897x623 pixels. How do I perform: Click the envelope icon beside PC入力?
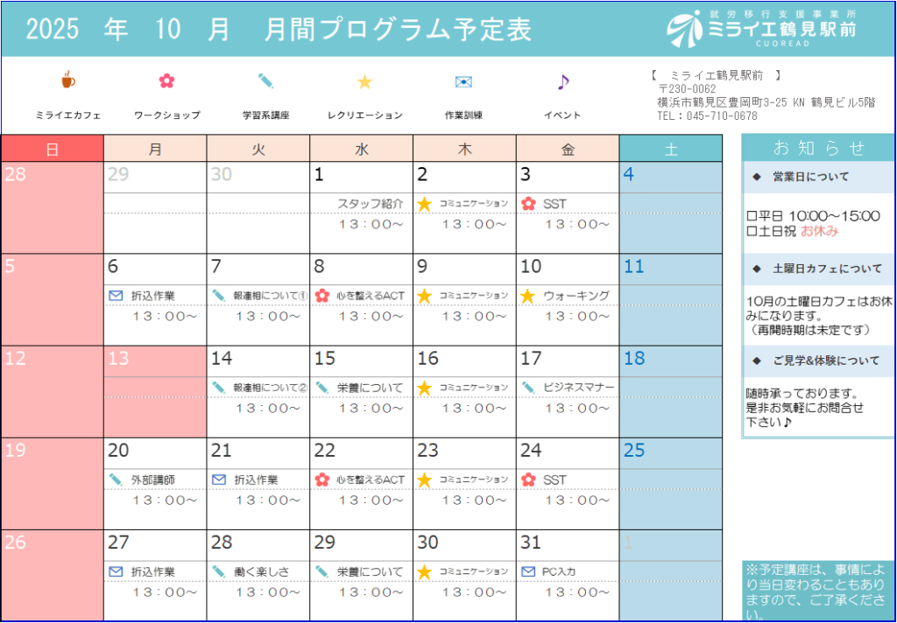[528, 571]
